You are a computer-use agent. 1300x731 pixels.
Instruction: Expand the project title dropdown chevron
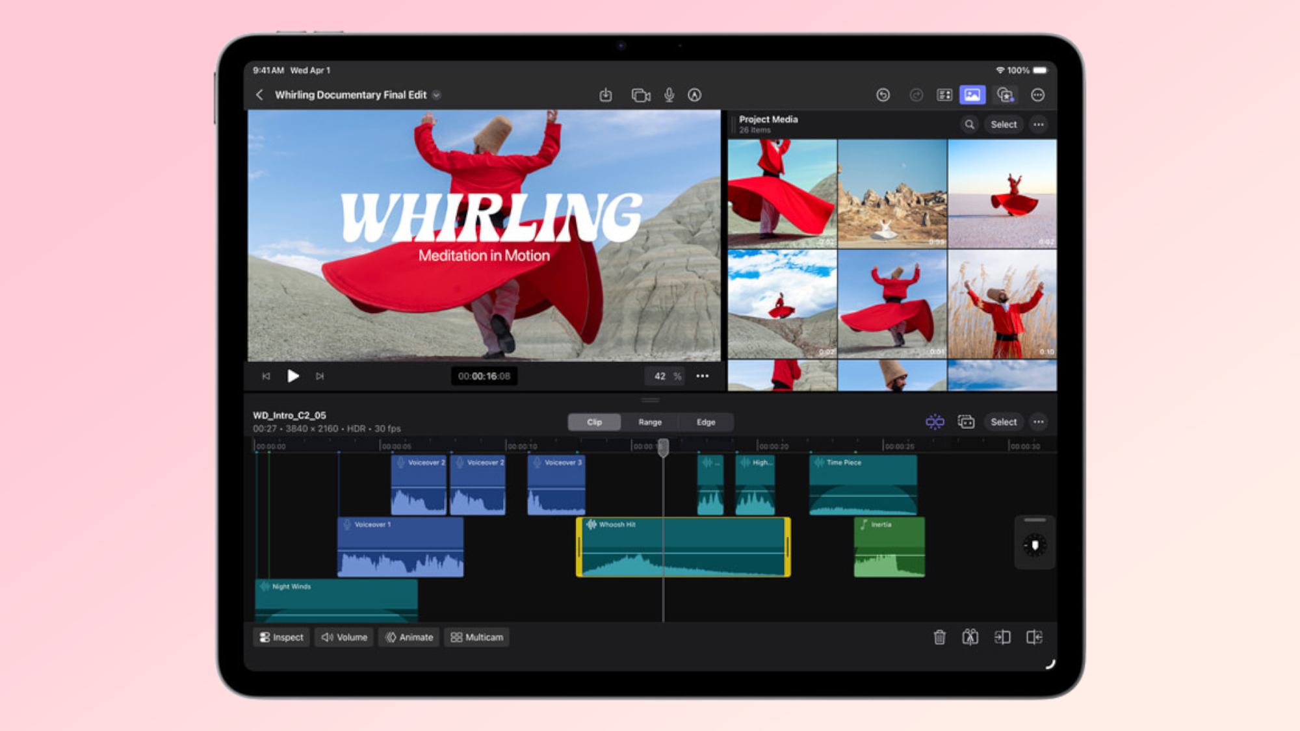[x=437, y=95]
